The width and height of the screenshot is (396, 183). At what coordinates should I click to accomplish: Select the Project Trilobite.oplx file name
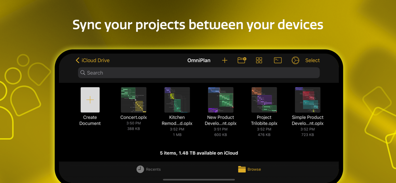click(264, 120)
